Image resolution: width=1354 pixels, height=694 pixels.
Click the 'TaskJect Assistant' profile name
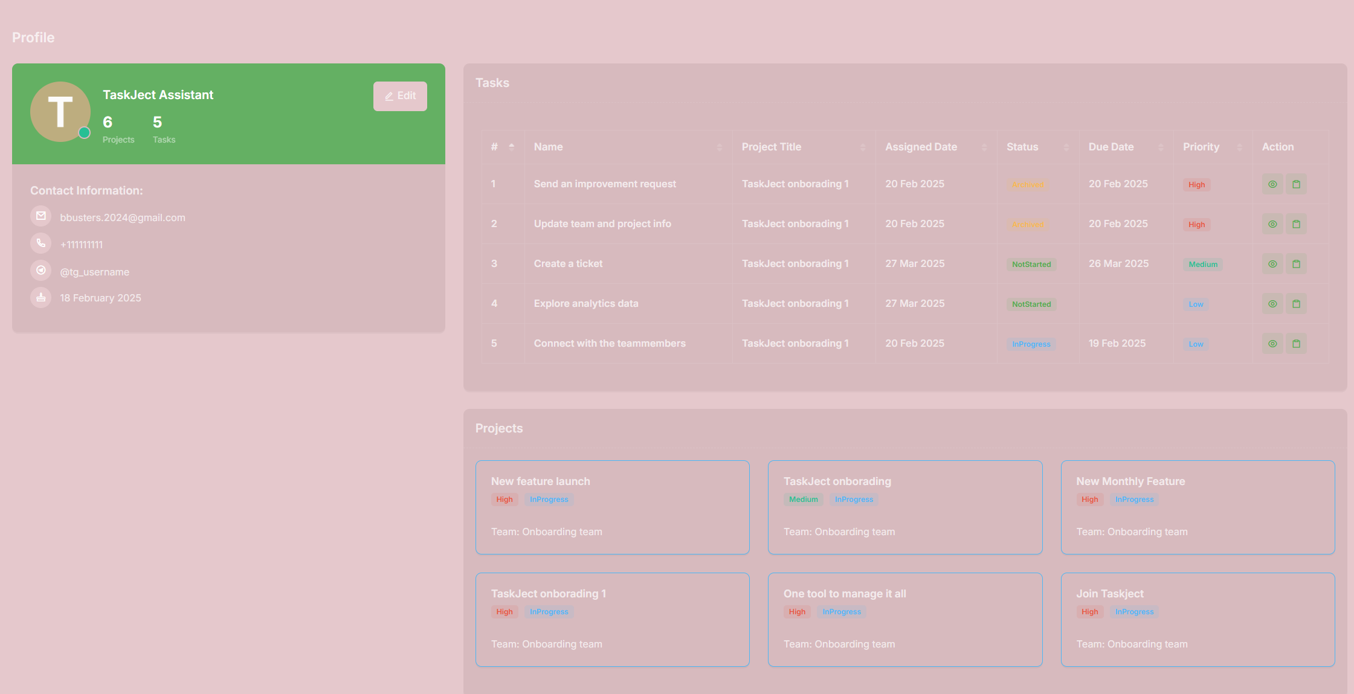pos(158,95)
